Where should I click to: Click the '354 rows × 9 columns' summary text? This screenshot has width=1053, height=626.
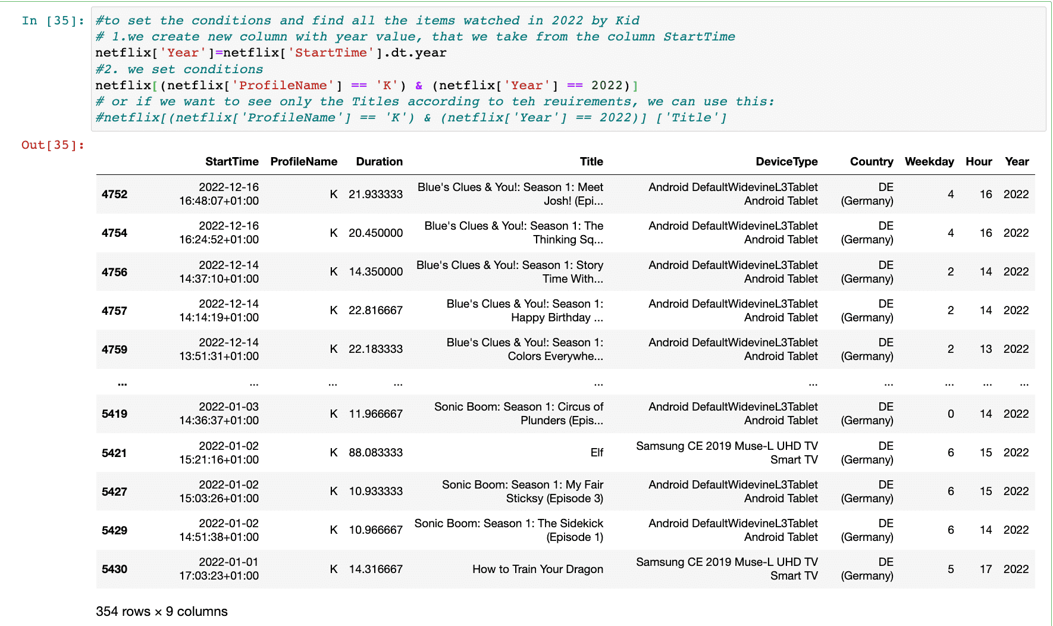(161, 612)
